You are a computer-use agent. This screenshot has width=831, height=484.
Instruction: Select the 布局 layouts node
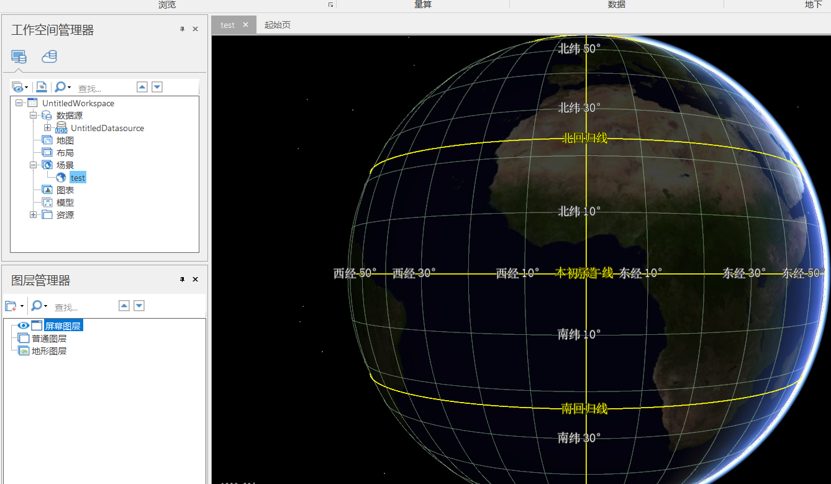[x=65, y=153]
